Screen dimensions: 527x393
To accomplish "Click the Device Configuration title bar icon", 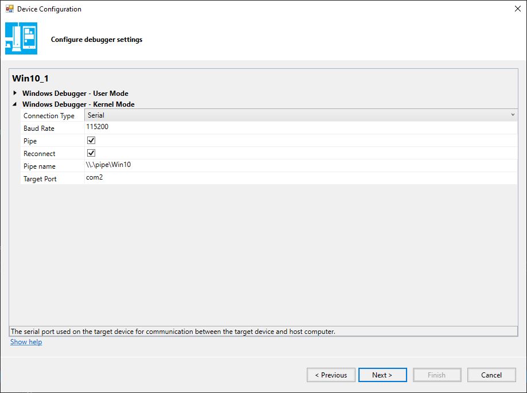I will [9, 9].
